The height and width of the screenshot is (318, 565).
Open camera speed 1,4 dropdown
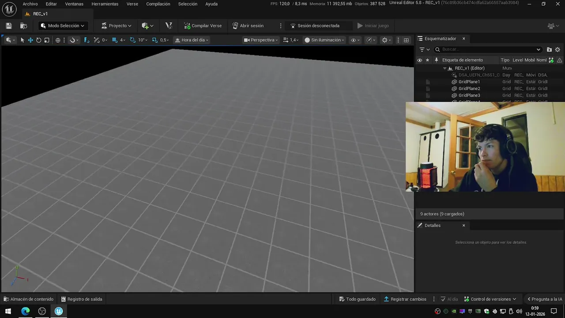(290, 40)
